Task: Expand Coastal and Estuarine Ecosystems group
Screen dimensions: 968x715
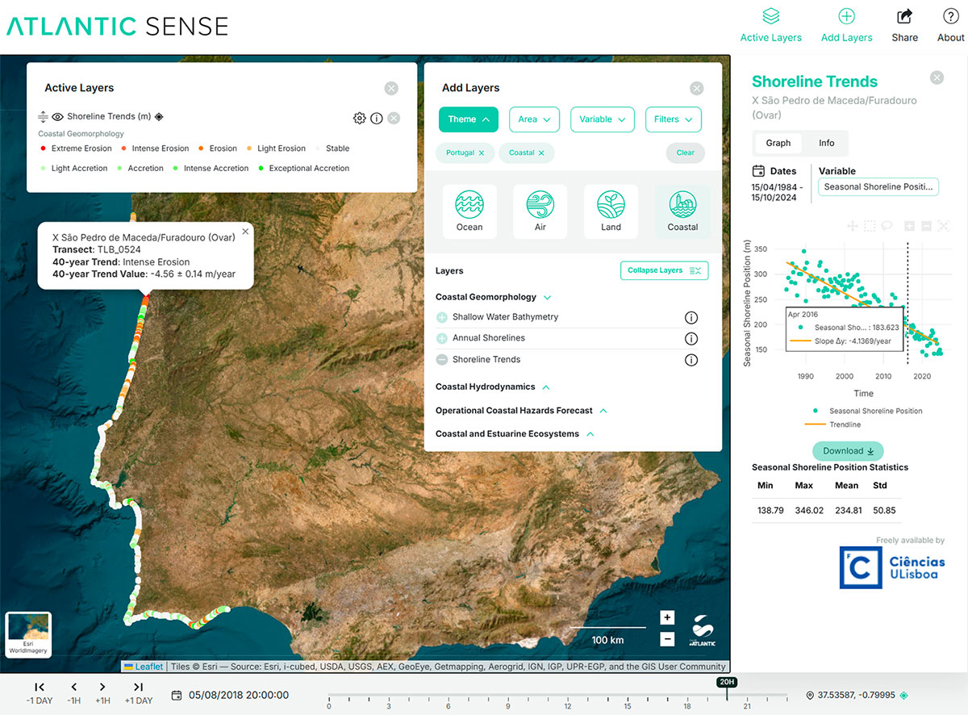Action: (x=590, y=434)
